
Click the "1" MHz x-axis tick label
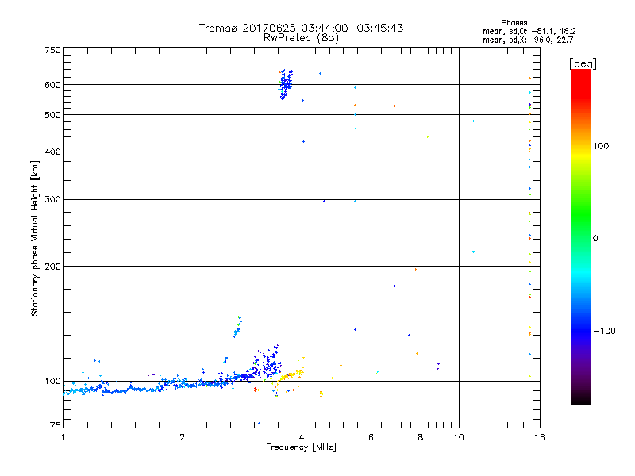coord(63,437)
